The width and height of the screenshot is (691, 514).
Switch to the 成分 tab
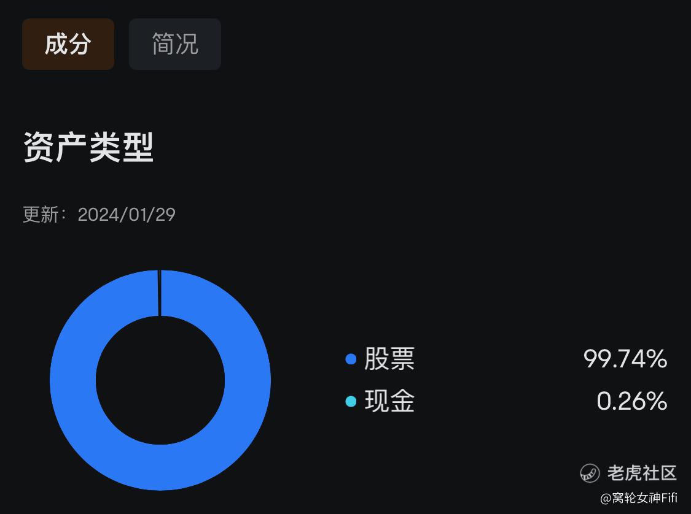coord(68,44)
